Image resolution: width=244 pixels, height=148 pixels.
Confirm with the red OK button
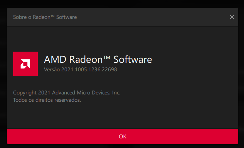pos(123,136)
